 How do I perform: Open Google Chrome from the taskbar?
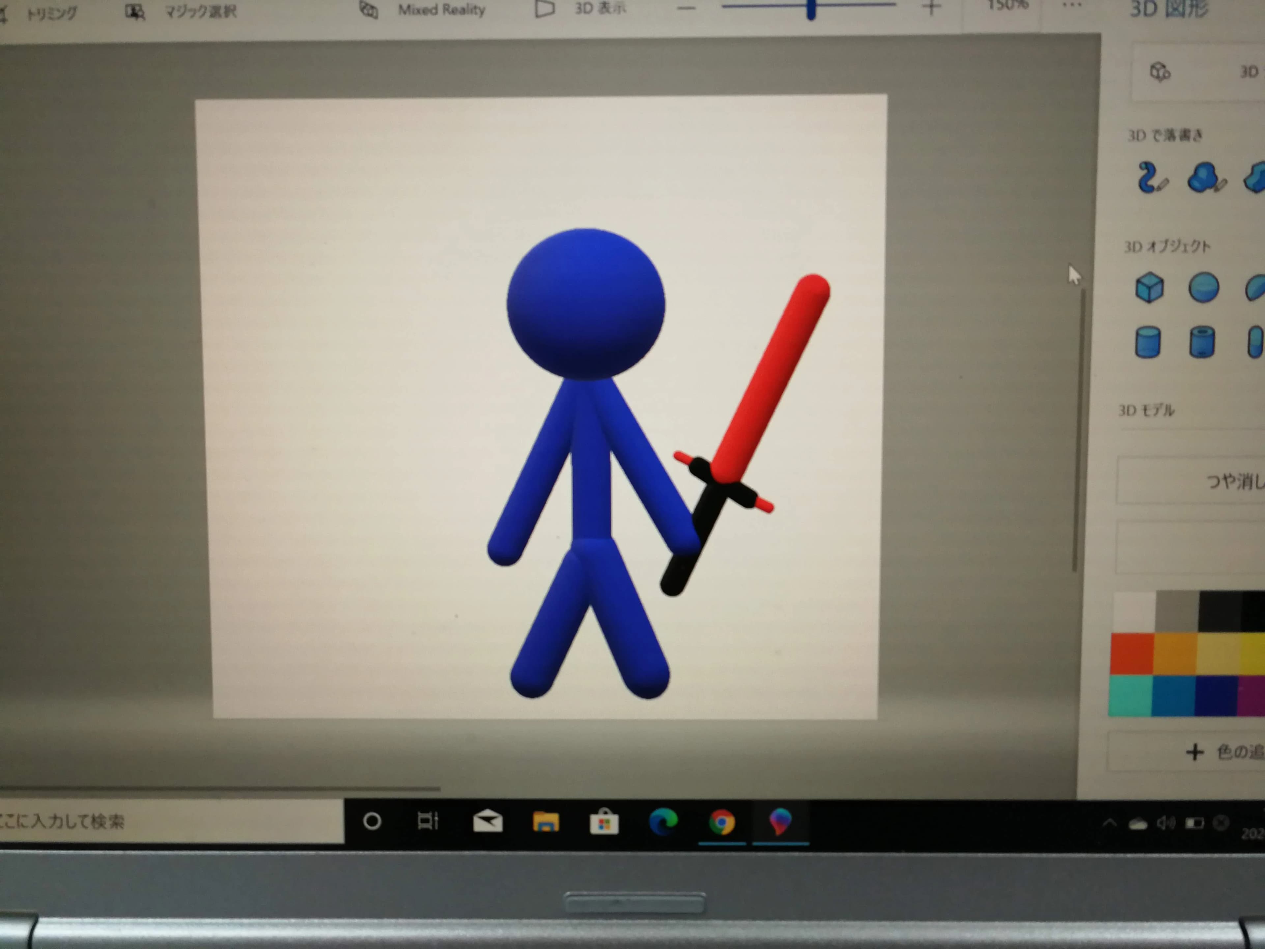(722, 822)
